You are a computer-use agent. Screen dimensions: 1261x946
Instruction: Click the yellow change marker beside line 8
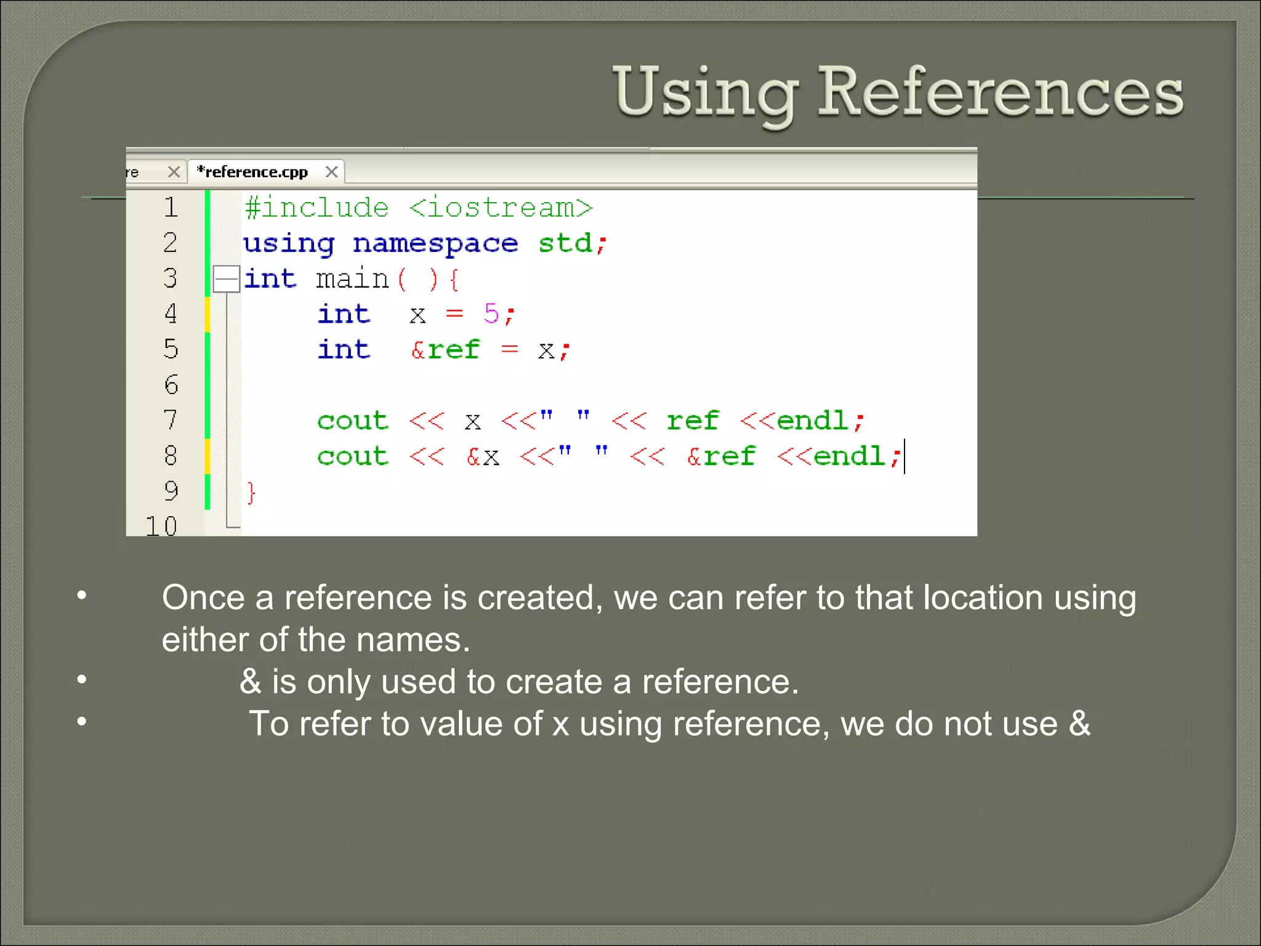click(207, 456)
